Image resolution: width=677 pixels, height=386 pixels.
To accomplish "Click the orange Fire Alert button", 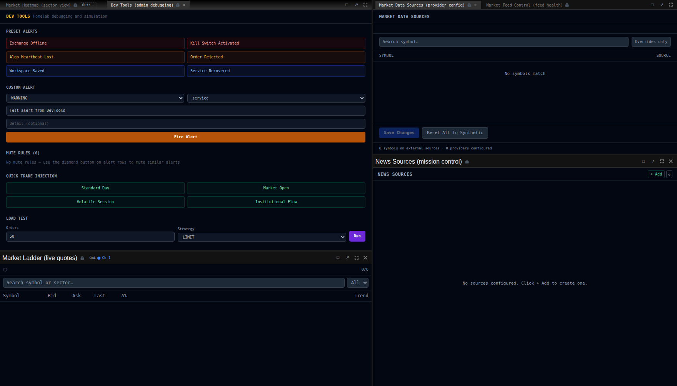I will pyautogui.click(x=185, y=137).
